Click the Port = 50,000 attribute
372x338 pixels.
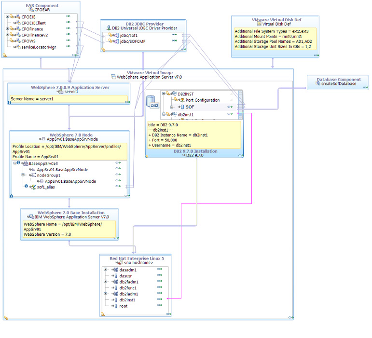pos(163,140)
